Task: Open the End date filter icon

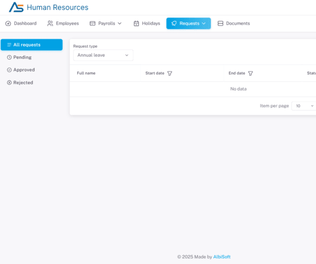Action: point(251,74)
